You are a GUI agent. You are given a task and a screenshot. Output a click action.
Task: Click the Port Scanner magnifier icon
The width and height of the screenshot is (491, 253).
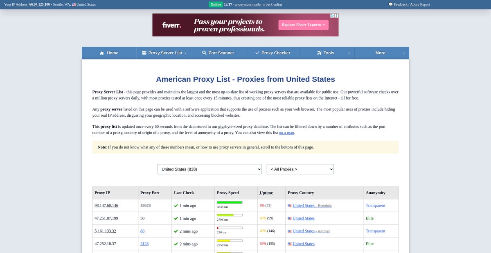coord(204,53)
